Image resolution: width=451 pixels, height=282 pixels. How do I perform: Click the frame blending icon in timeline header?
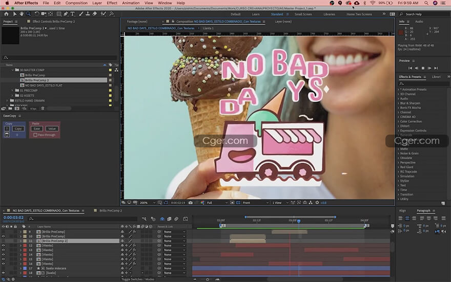(x=169, y=219)
